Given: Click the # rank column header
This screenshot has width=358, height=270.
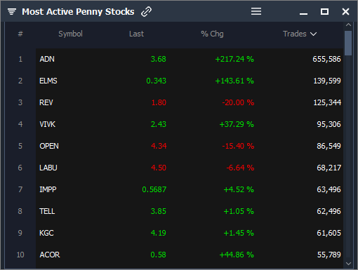Looking at the screenshot, I should click(20, 34).
